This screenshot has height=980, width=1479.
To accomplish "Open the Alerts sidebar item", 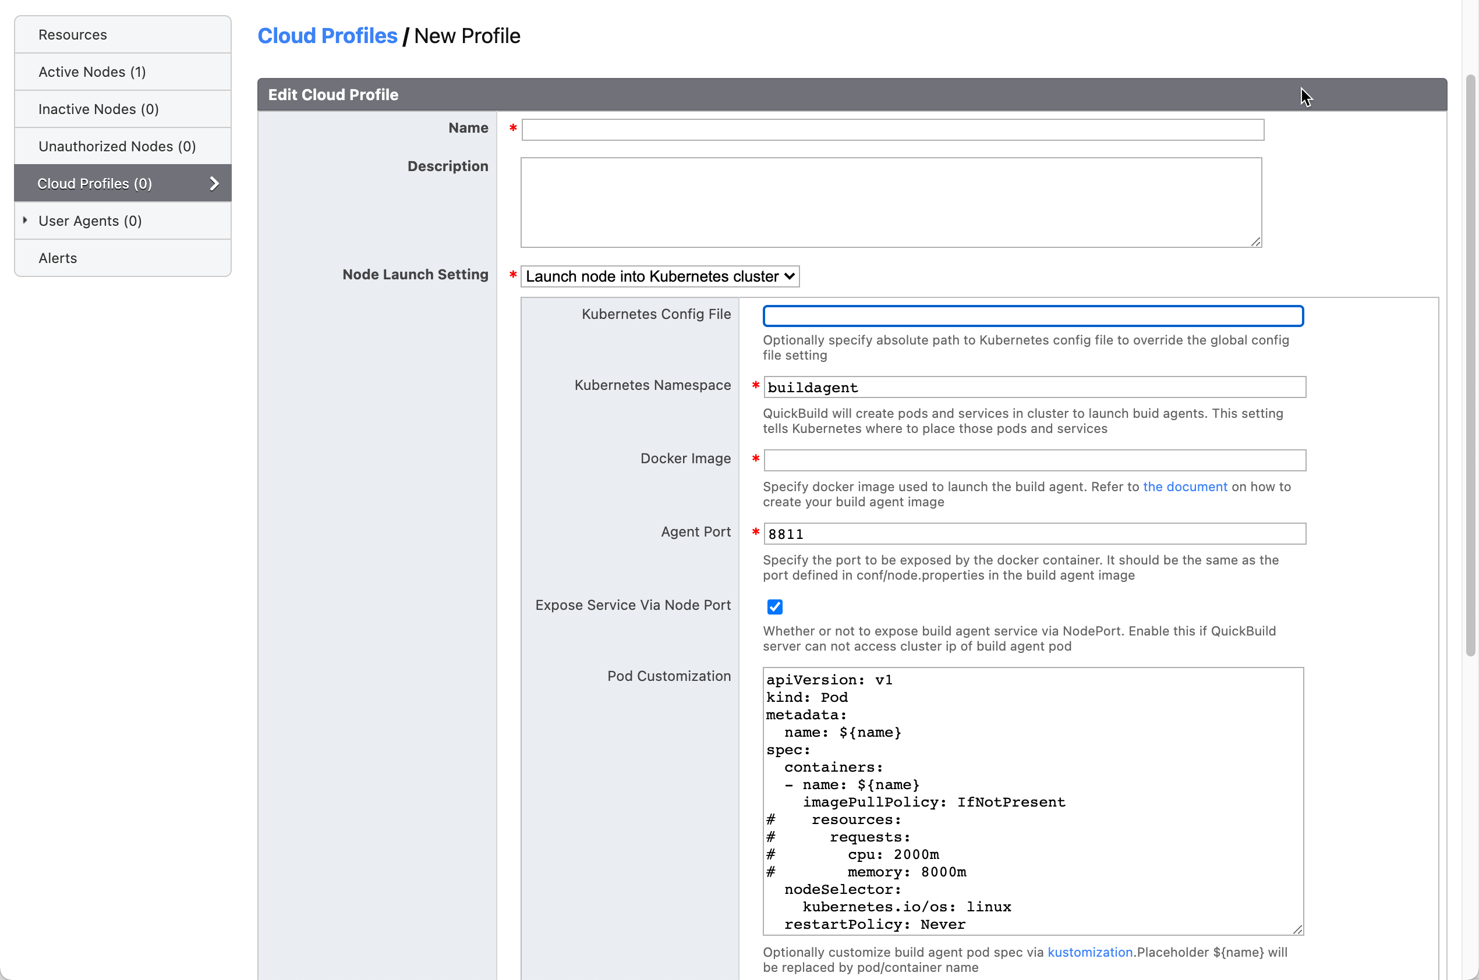I will (123, 257).
